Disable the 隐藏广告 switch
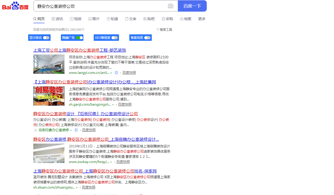The image size is (334, 195). (79, 38)
